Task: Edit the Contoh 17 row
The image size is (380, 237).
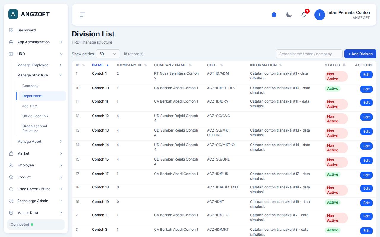Action: [366, 175]
